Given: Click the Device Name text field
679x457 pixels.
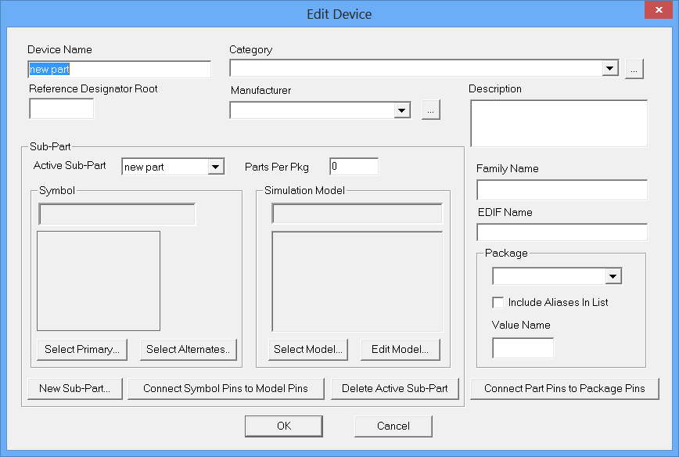Looking at the screenshot, I should 120,70.
